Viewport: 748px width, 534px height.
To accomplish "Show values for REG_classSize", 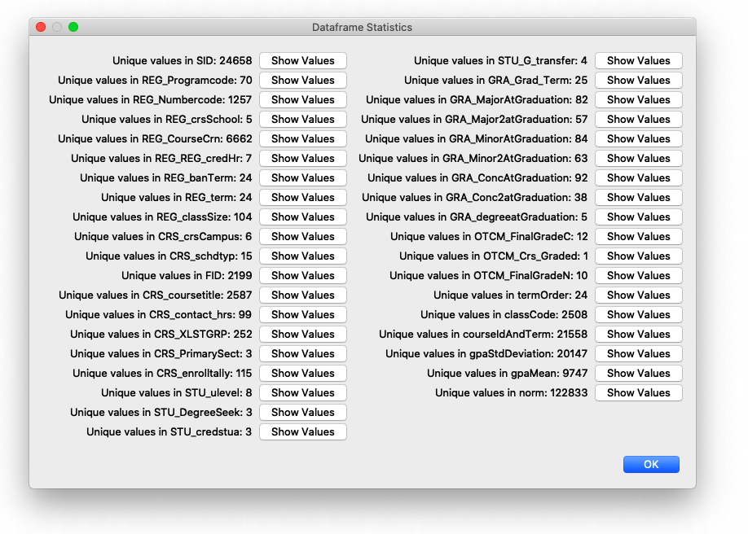I will 302,217.
